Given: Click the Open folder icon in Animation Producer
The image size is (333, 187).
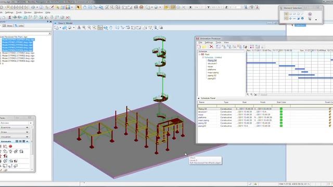Looking at the screenshot, I should (x=204, y=47).
